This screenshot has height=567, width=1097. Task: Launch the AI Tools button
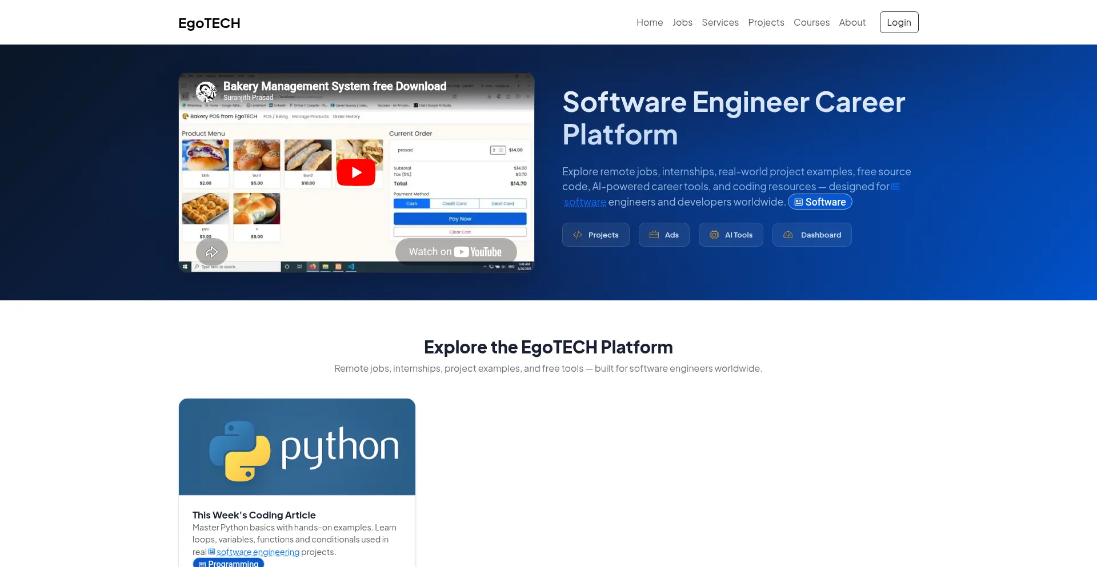tap(731, 235)
